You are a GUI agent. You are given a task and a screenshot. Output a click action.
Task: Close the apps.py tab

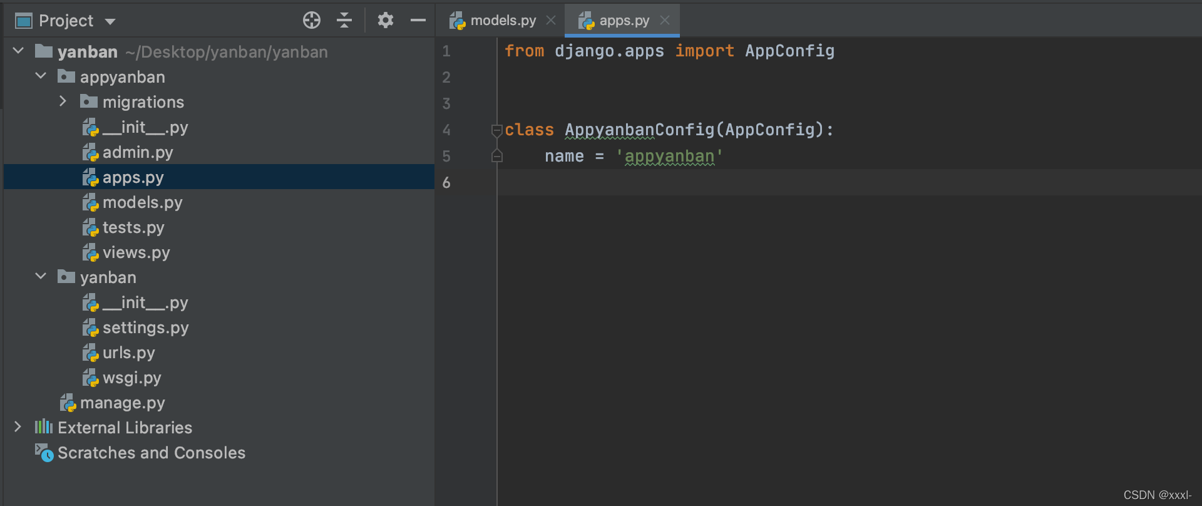pos(665,21)
